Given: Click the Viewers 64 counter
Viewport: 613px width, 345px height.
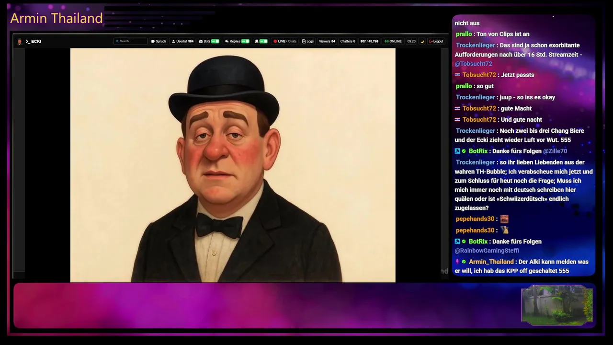Looking at the screenshot, I should (x=327, y=41).
